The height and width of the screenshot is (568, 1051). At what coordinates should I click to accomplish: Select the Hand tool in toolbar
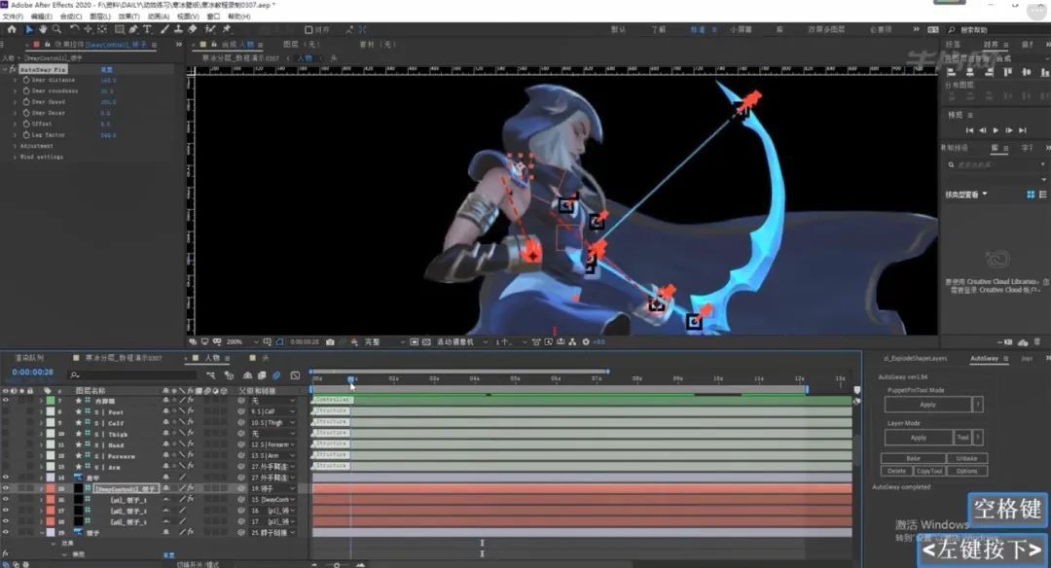(43, 29)
